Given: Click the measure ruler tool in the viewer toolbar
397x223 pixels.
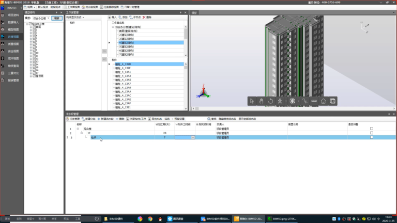Looking at the screenshot, I should 314,101.
